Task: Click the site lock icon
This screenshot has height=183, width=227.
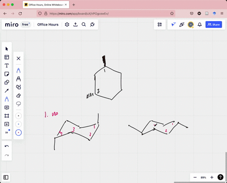Action: point(46,14)
